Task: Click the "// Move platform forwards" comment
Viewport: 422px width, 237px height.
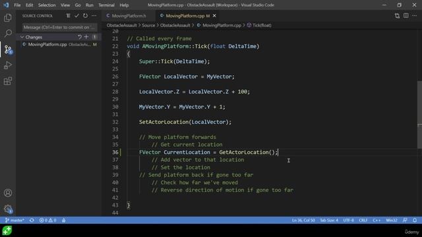Action: (x=177, y=137)
